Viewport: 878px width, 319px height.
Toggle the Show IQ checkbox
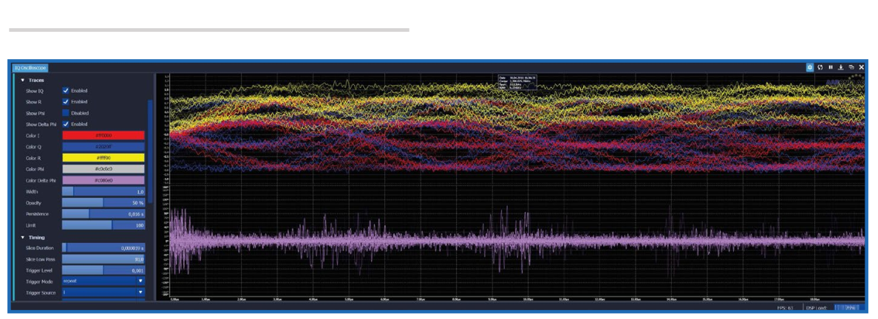coord(66,90)
